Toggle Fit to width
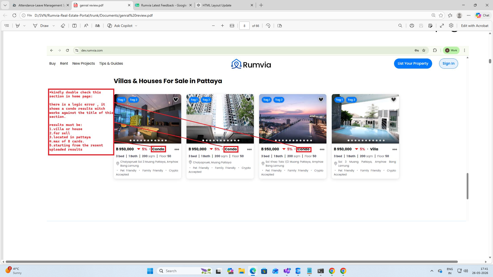 coord(232,26)
